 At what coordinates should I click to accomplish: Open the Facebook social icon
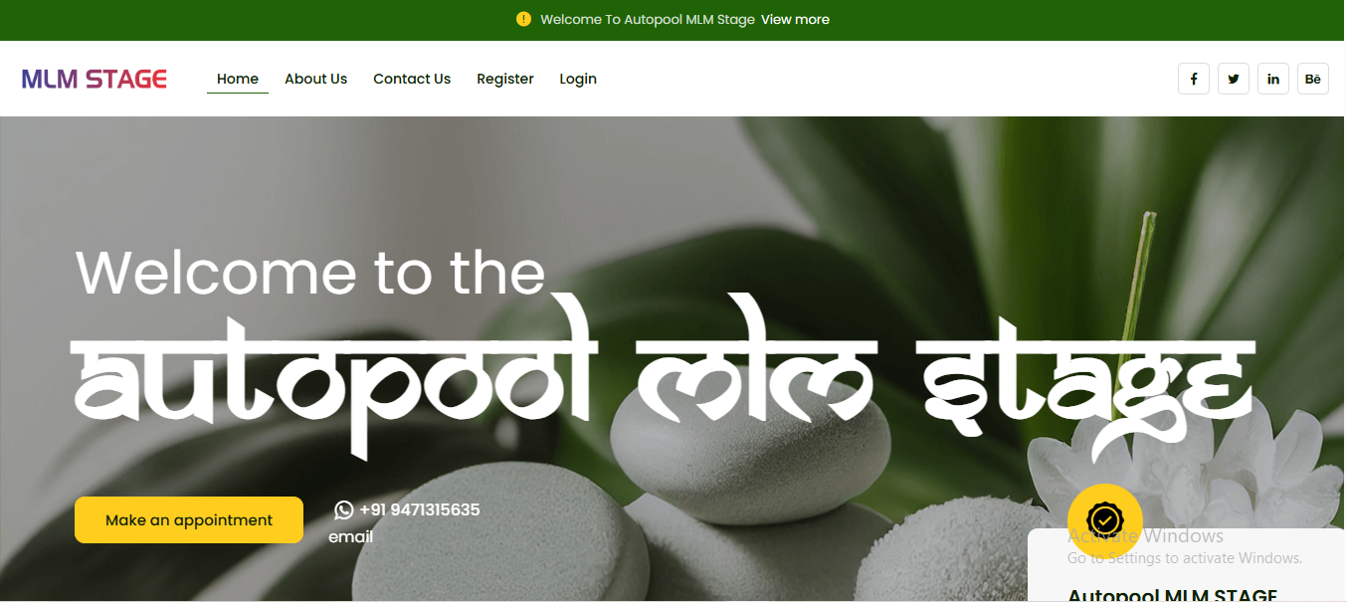coord(1193,79)
